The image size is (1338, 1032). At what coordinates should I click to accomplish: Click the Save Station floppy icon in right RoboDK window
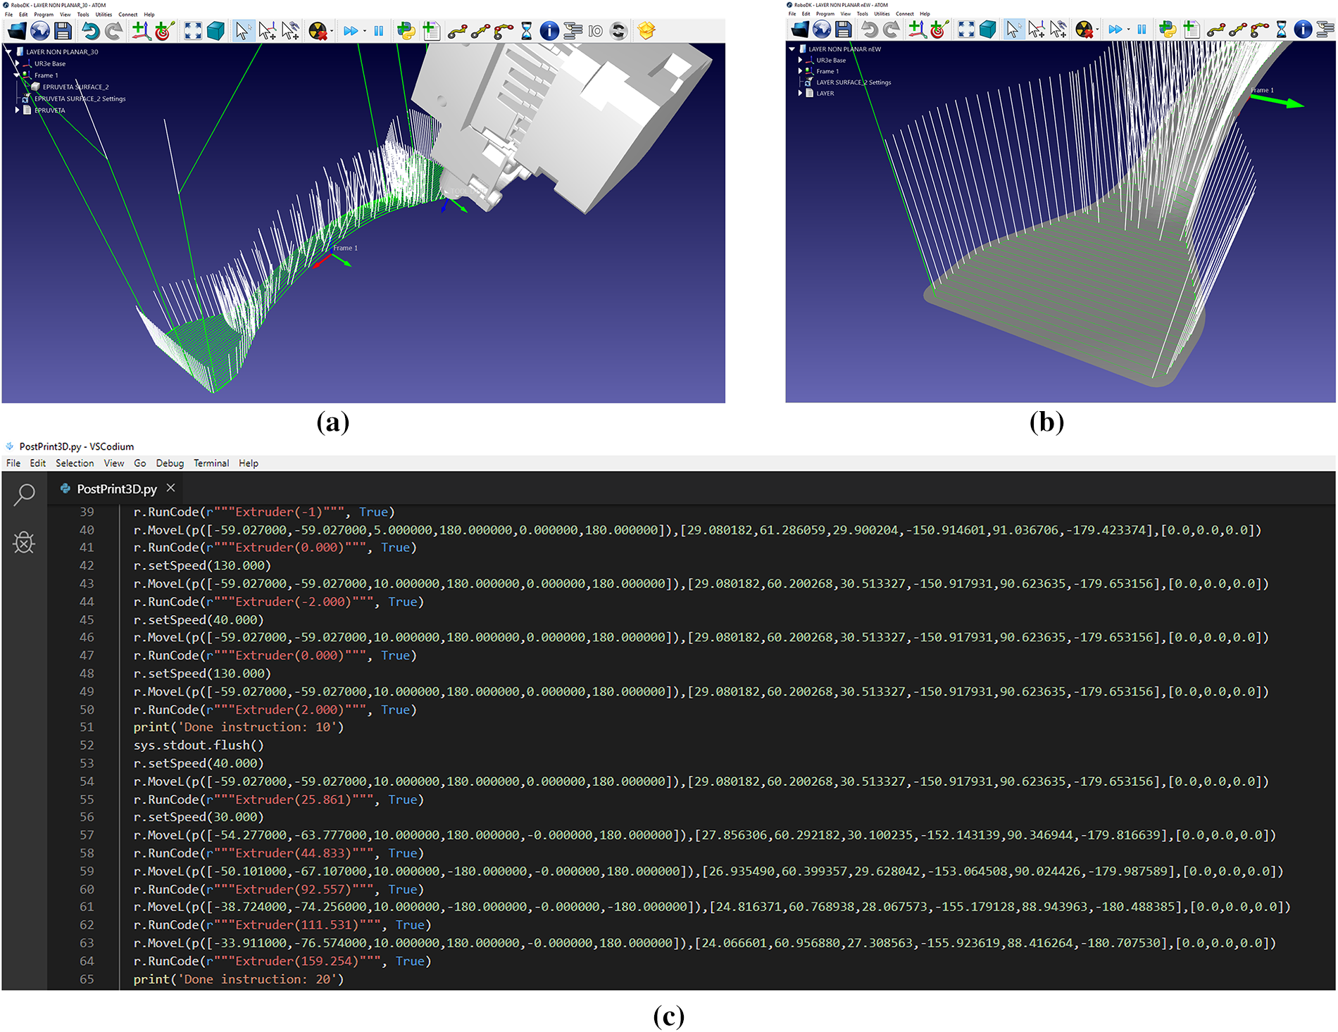point(843,29)
